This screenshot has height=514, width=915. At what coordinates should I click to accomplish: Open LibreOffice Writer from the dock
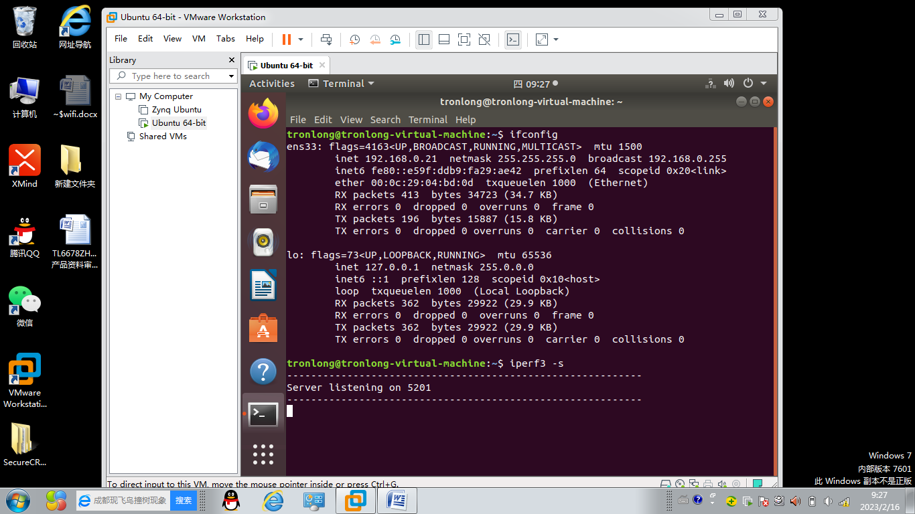tap(263, 285)
